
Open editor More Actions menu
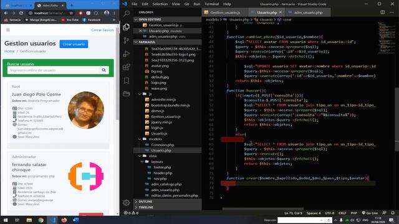(x=392, y=12)
